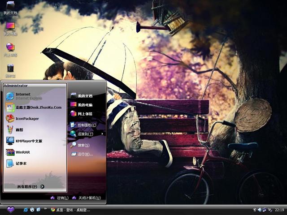Switch to 桌面 - 壁纸 taskbar window

click(70, 210)
